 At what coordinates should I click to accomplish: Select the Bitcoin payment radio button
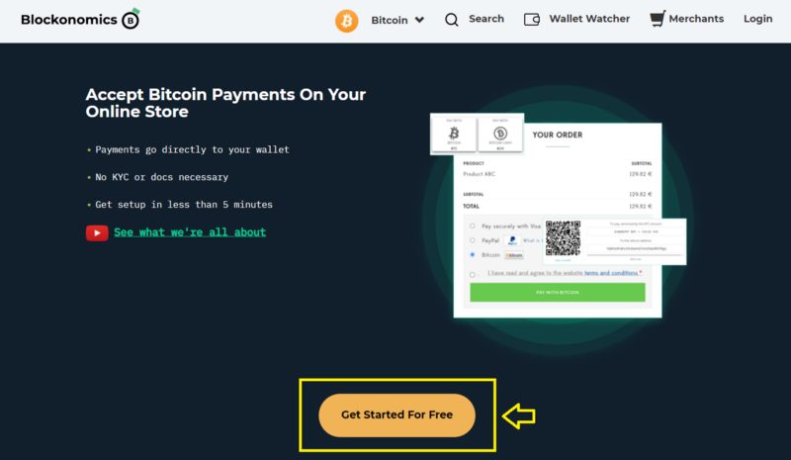(x=473, y=255)
